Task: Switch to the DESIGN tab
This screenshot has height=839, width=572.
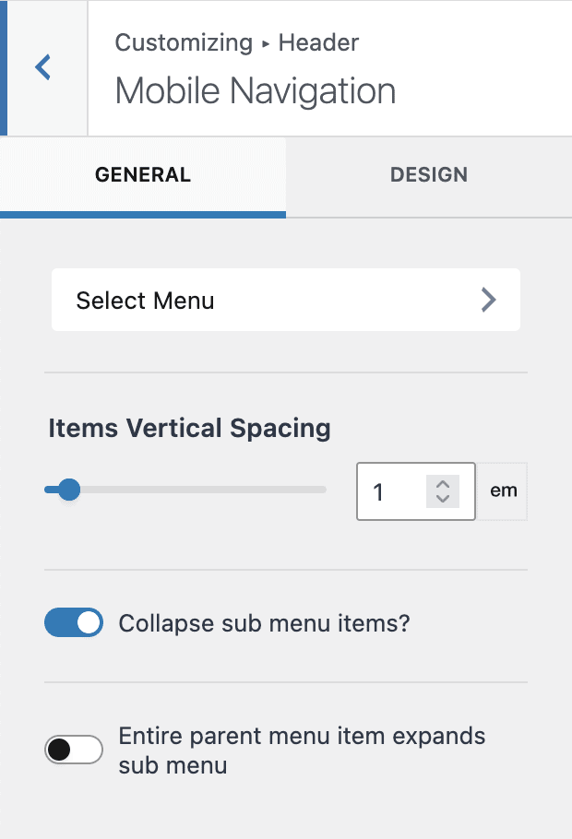Action: (x=429, y=174)
